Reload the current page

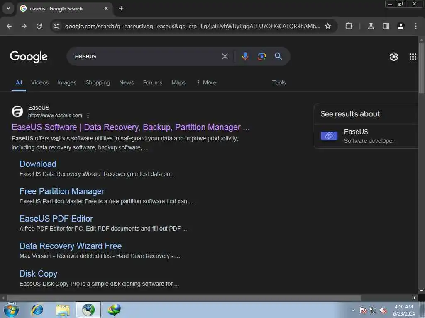tap(39, 26)
